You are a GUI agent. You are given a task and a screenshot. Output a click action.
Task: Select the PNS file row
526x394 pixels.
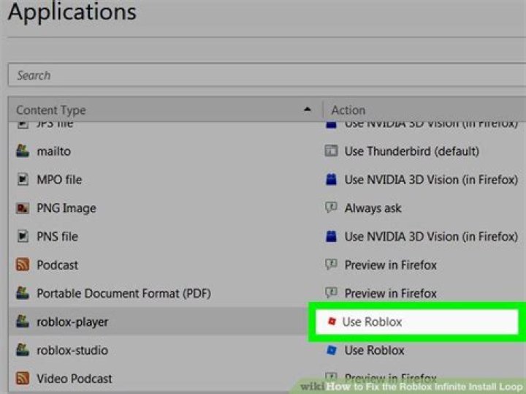pyautogui.click(x=57, y=237)
